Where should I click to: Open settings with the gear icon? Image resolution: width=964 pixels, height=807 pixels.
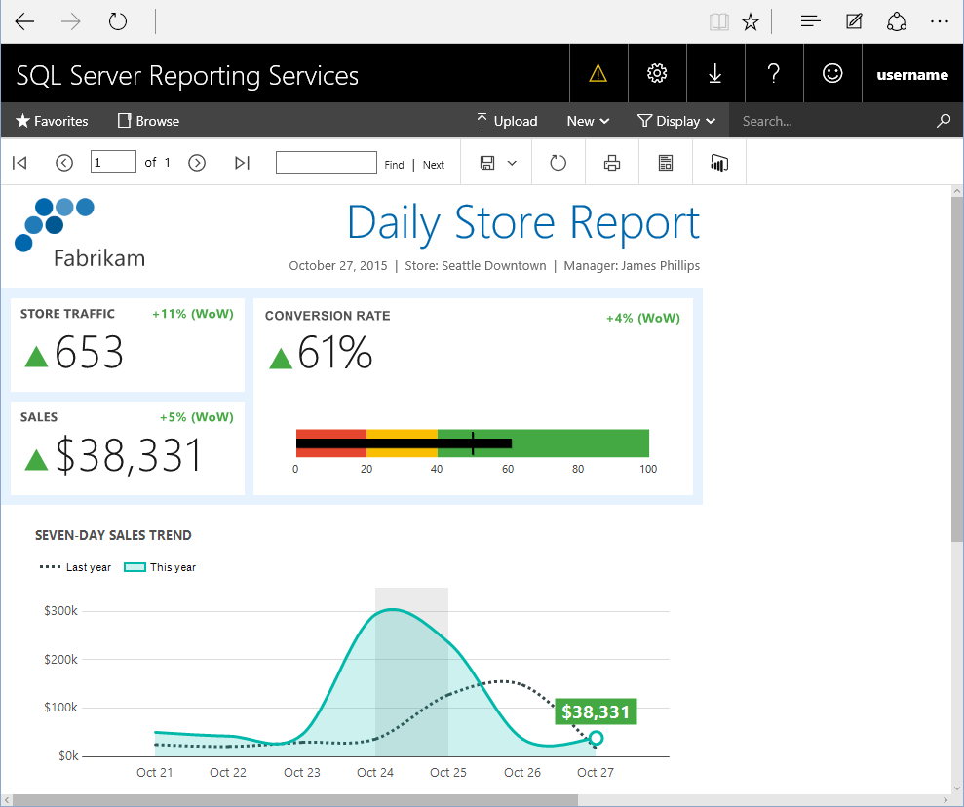657,73
